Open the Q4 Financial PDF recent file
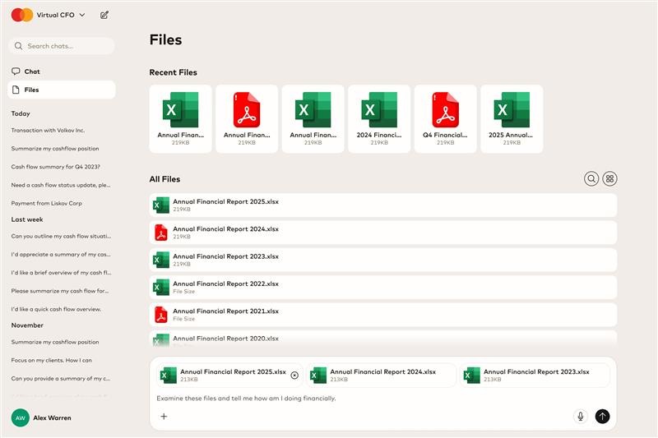The image size is (658, 438). click(x=445, y=118)
